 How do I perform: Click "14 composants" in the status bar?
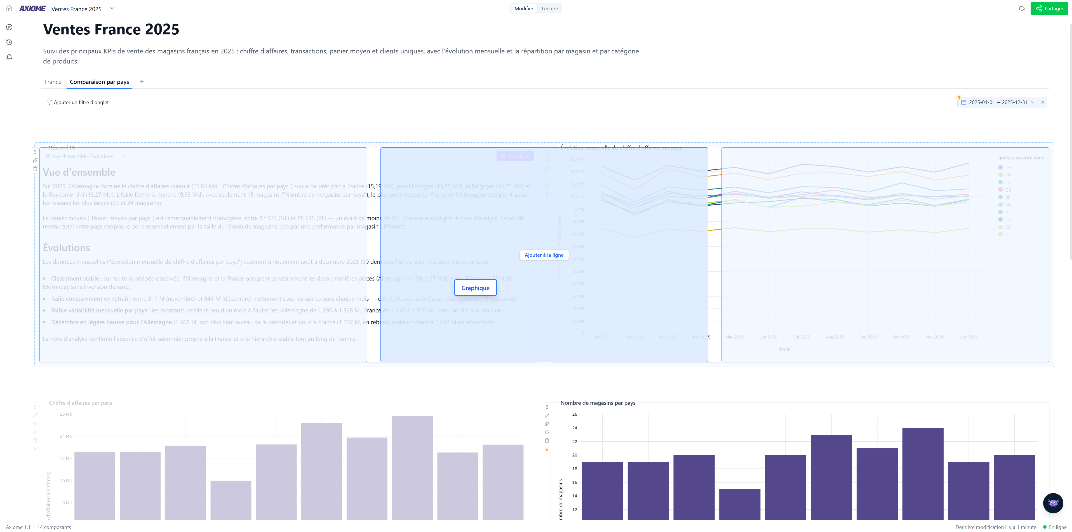pyautogui.click(x=54, y=528)
